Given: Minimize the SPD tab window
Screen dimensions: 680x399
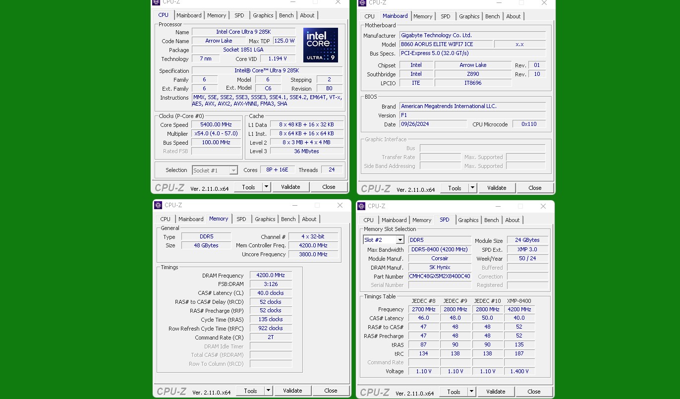Looking at the screenshot, I should click(x=498, y=206).
